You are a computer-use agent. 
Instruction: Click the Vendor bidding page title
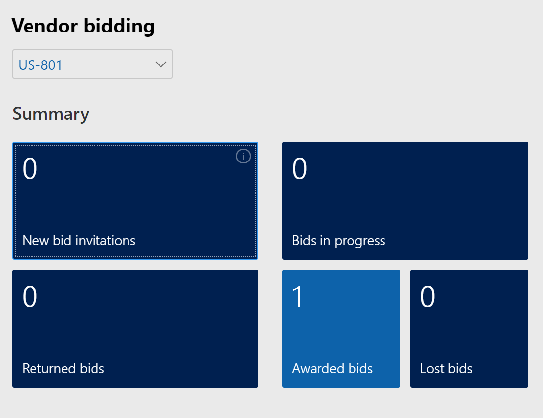(83, 26)
